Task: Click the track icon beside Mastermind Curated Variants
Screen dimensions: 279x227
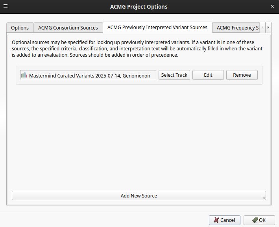Action: 24,75
